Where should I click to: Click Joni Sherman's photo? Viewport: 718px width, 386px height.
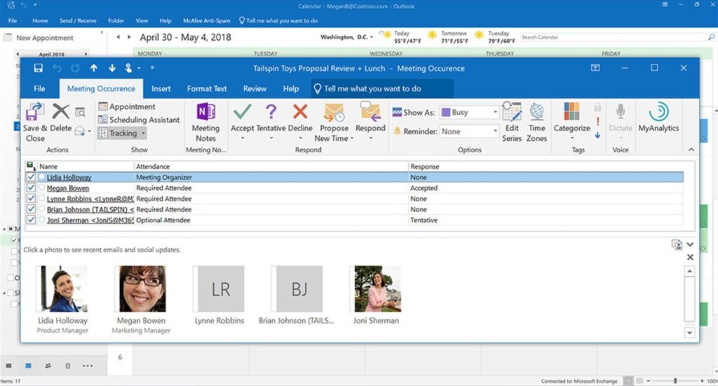pyautogui.click(x=377, y=289)
